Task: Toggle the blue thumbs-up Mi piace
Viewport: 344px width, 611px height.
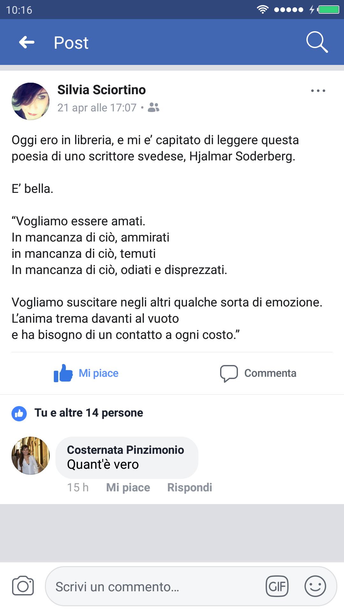Action: tap(63, 373)
